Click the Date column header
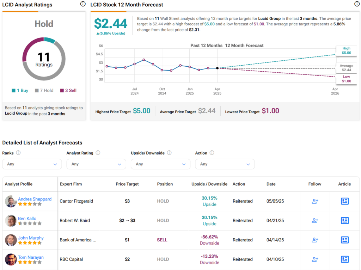Viewport: 361px width, 270px height. 271,184
